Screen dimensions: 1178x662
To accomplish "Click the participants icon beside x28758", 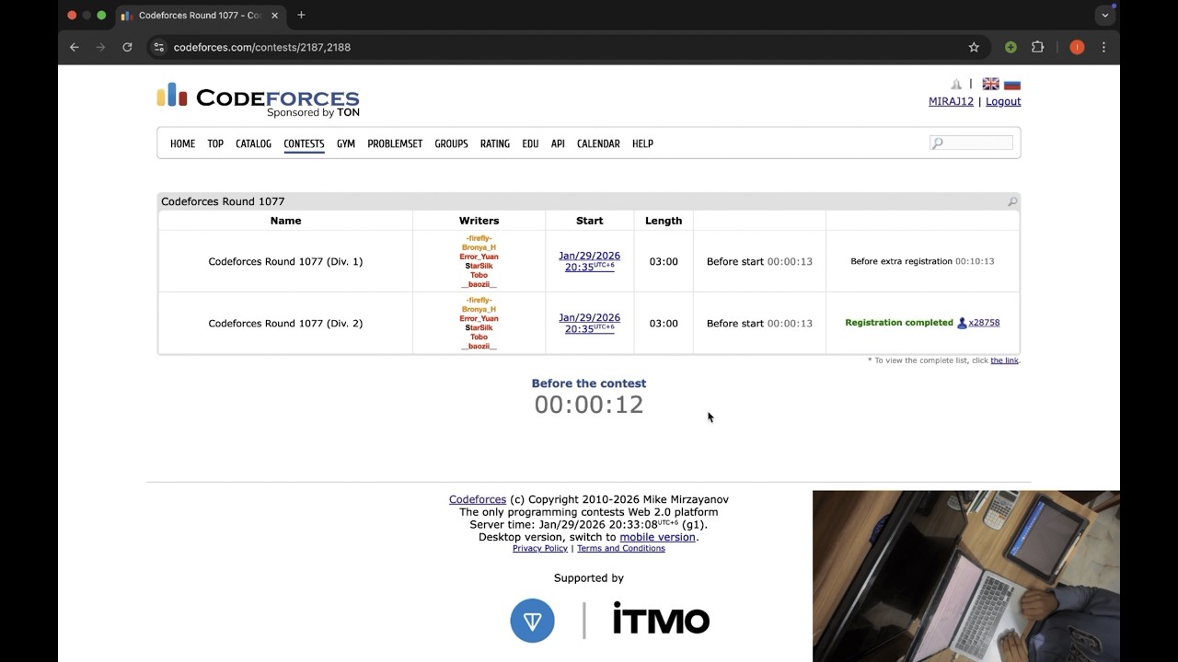I will point(962,323).
